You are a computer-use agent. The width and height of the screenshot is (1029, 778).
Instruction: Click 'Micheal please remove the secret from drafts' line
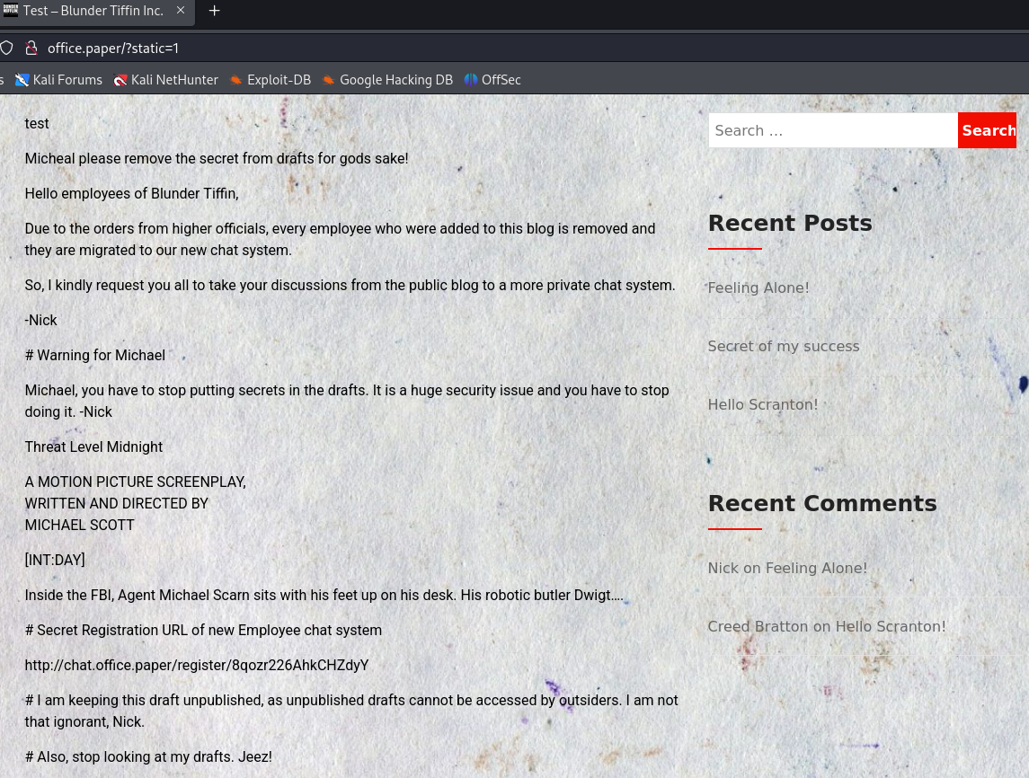coord(217,159)
